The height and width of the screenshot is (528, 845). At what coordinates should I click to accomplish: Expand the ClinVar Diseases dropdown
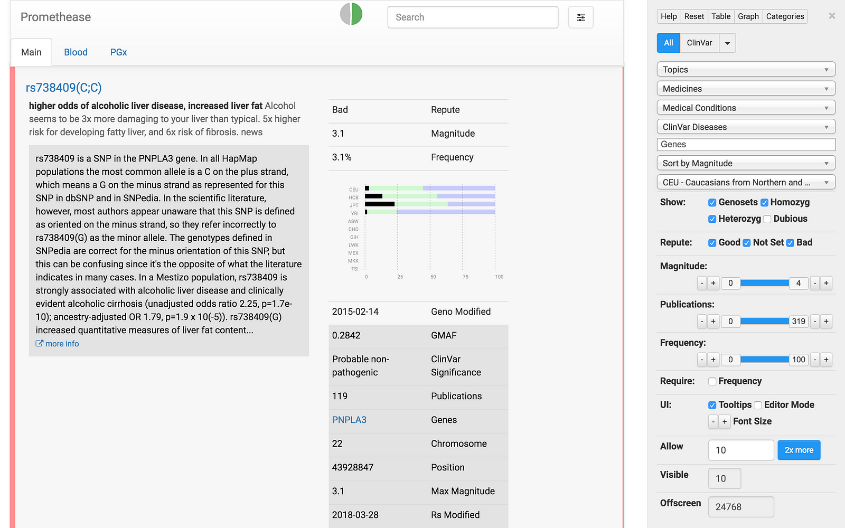746,127
